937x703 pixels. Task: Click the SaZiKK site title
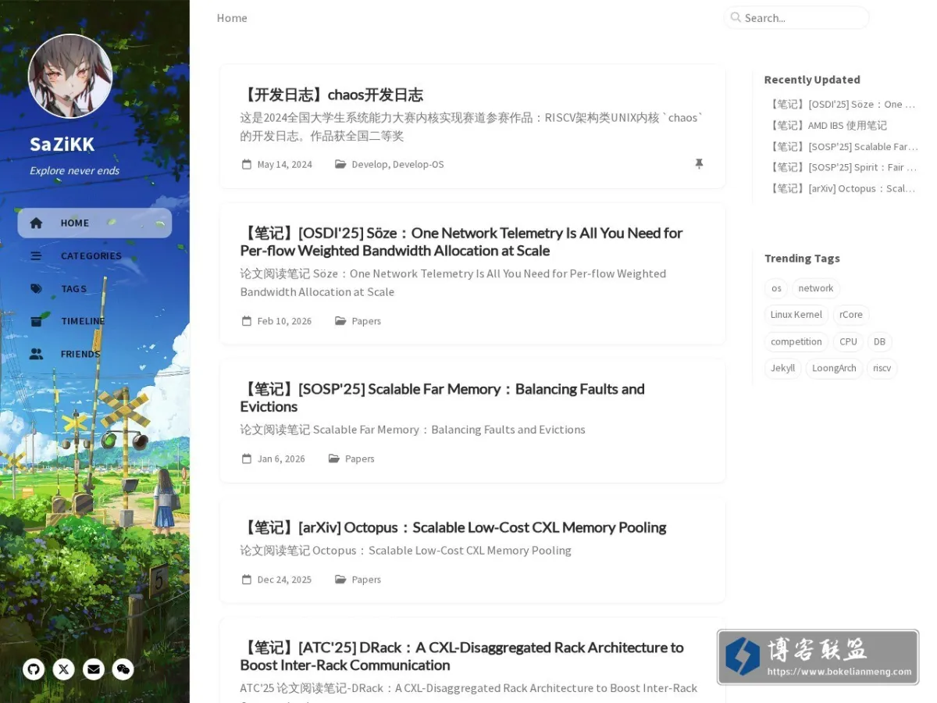point(62,144)
